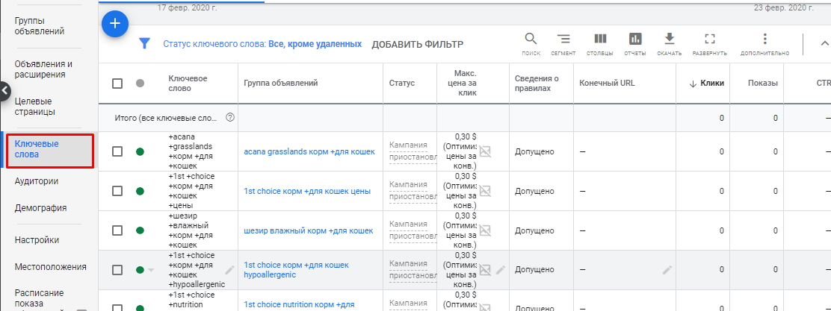831x311 pixels.
Task: Open the Отчеты reports tool
Action: tap(635, 45)
